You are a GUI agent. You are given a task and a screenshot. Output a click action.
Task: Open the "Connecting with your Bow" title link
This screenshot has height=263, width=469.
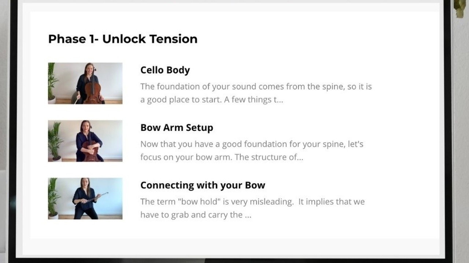coord(203,185)
